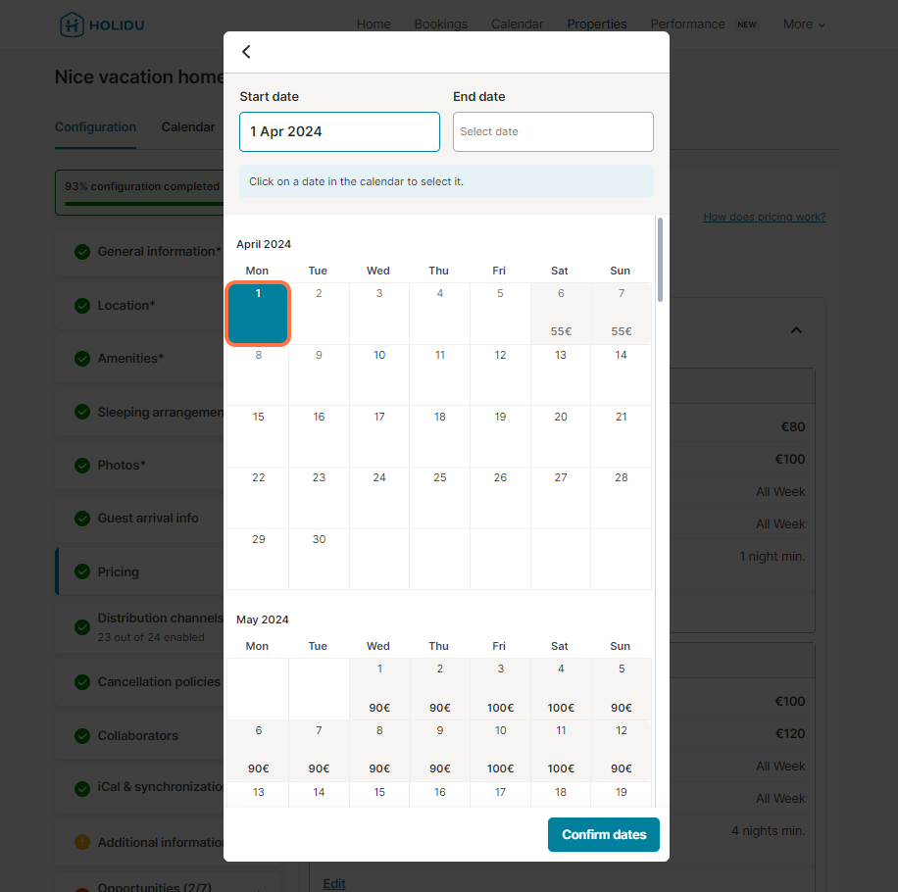Click orange warning icon beside Additional information
This screenshot has width=898, height=892.
coord(82,842)
